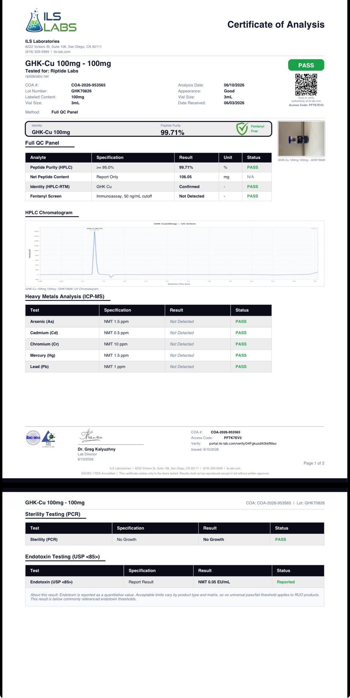Viewport: 350px width, 698px height.
Task: Click the Peptide Purity 99.71% summary value
Action: coord(172,132)
